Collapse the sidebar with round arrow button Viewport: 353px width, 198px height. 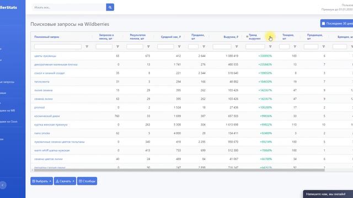click(3, 185)
